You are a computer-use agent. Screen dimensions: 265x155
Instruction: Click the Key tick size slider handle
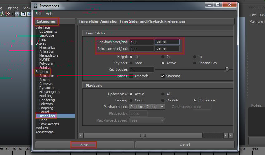[x=227, y=69]
